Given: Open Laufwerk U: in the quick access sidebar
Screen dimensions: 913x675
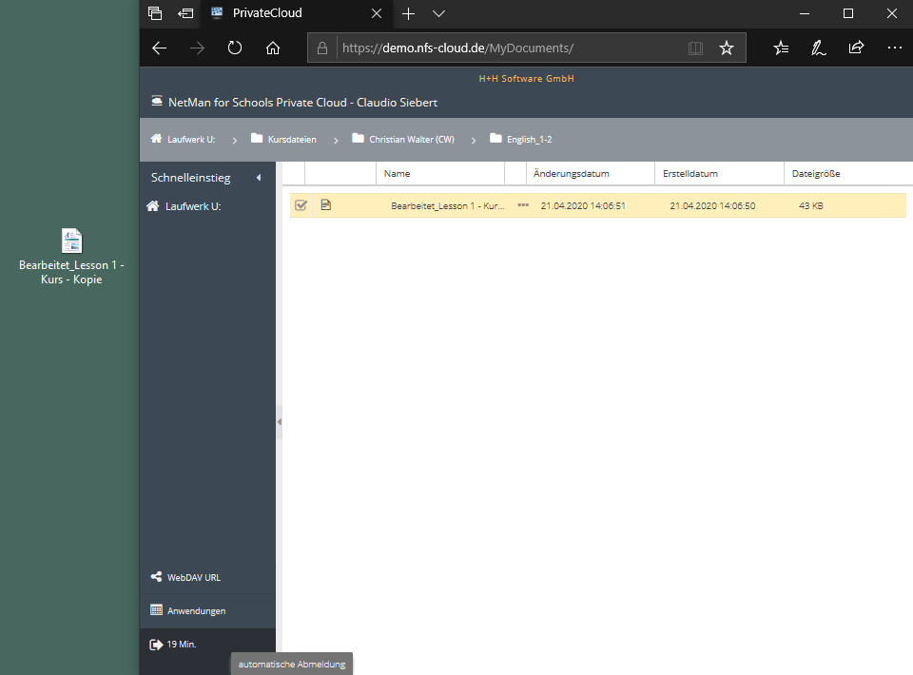Looking at the screenshot, I should click(193, 206).
